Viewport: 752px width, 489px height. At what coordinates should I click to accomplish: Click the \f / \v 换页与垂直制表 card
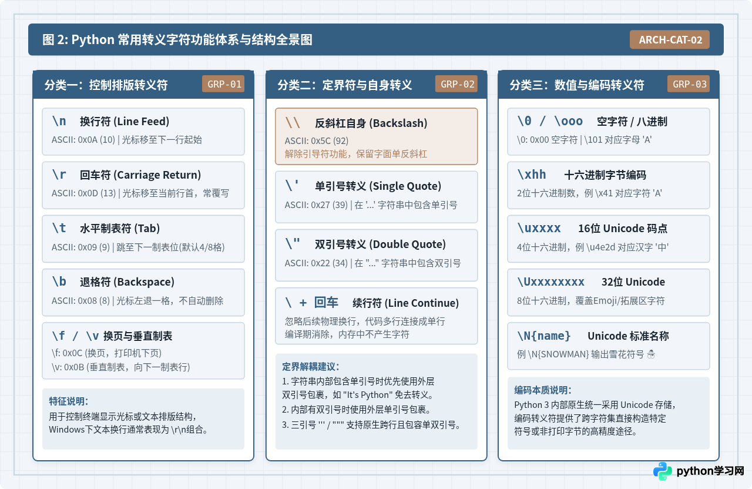pos(143,351)
